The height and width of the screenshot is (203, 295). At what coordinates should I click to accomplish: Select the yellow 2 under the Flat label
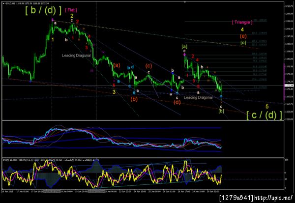(72, 16)
